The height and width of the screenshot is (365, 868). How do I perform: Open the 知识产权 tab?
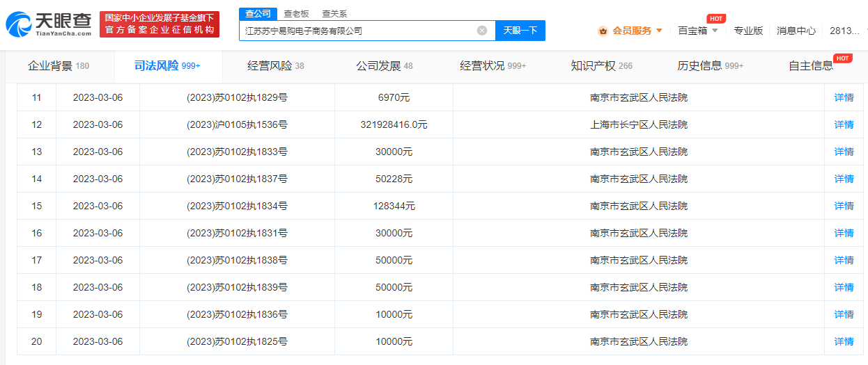pyautogui.click(x=602, y=66)
